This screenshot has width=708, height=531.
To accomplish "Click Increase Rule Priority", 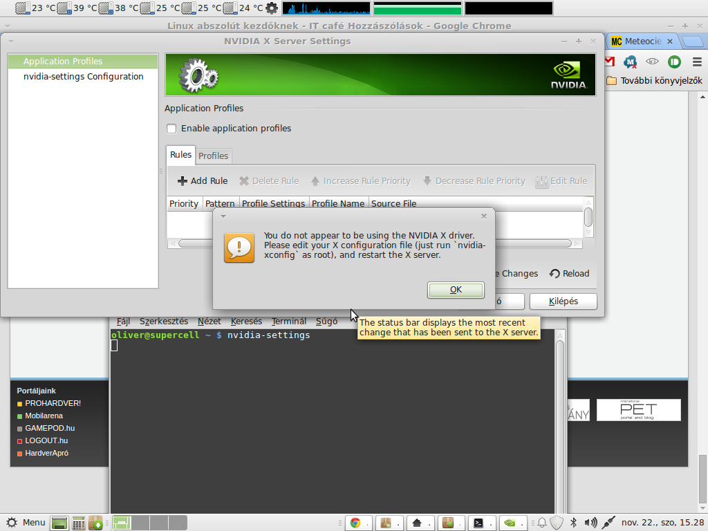I will pos(360,180).
